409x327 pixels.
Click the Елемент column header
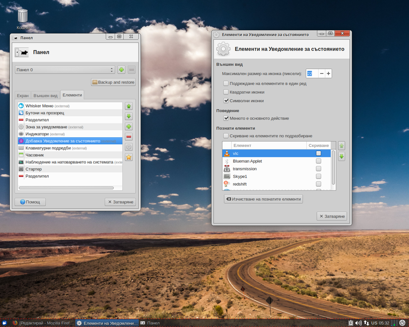tap(269, 146)
